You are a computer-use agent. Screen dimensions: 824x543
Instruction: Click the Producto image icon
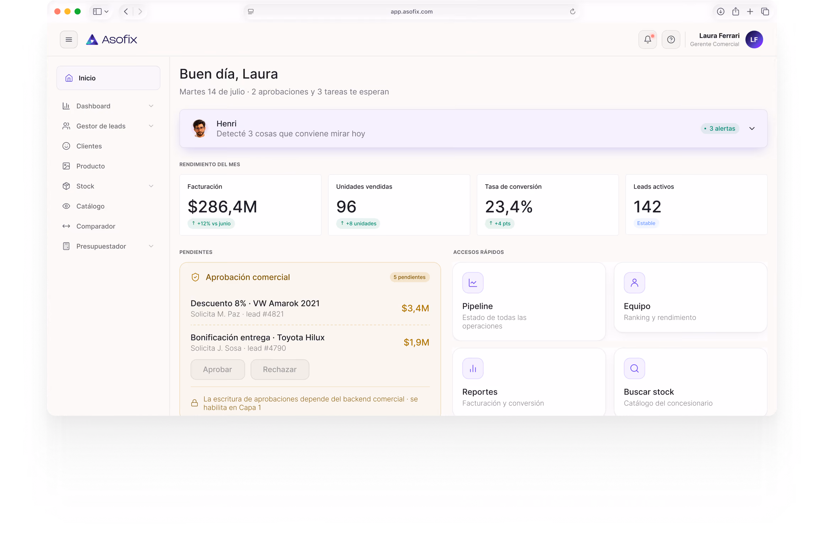coord(66,166)
